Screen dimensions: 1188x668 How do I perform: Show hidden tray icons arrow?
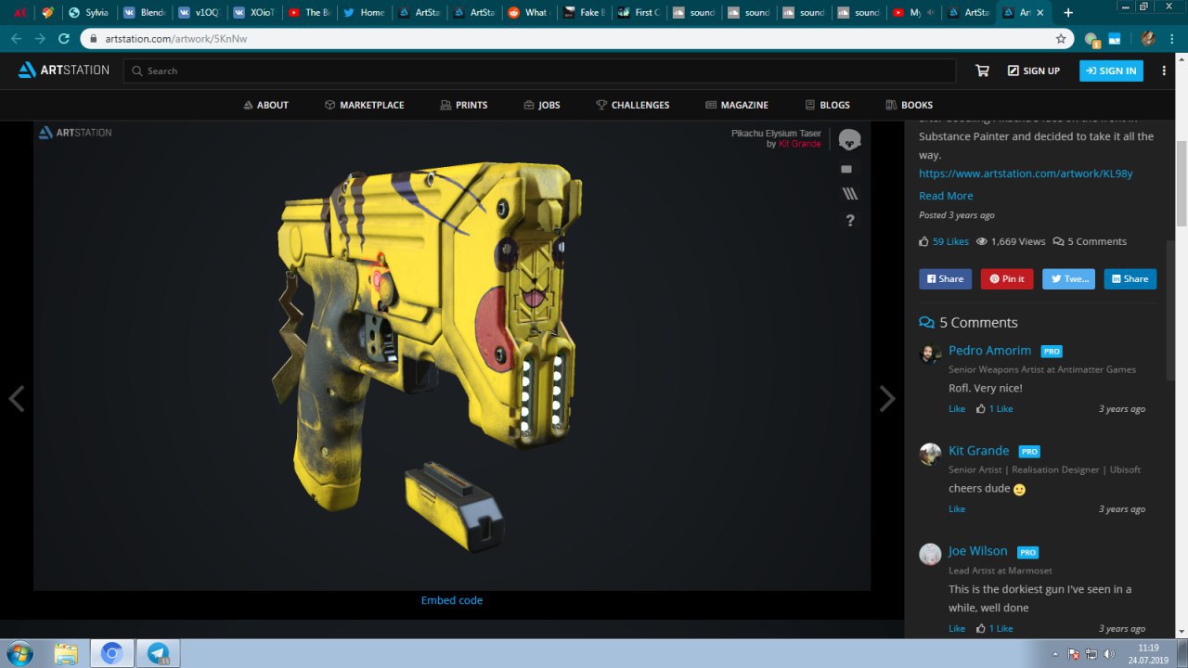[1056, 653]
